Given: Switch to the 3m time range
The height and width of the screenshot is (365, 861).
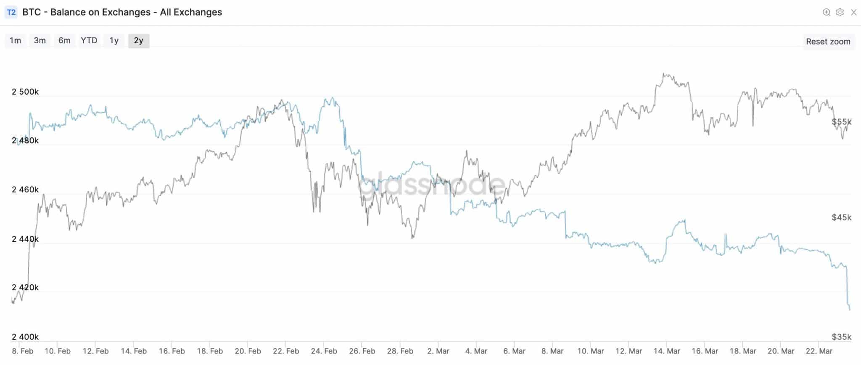Looking at the screenshot, I should pos(40,41).
